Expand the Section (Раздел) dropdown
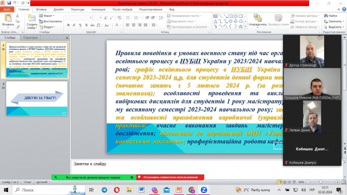This screenshot has height=195, width=347. click(x=47, y=27)
